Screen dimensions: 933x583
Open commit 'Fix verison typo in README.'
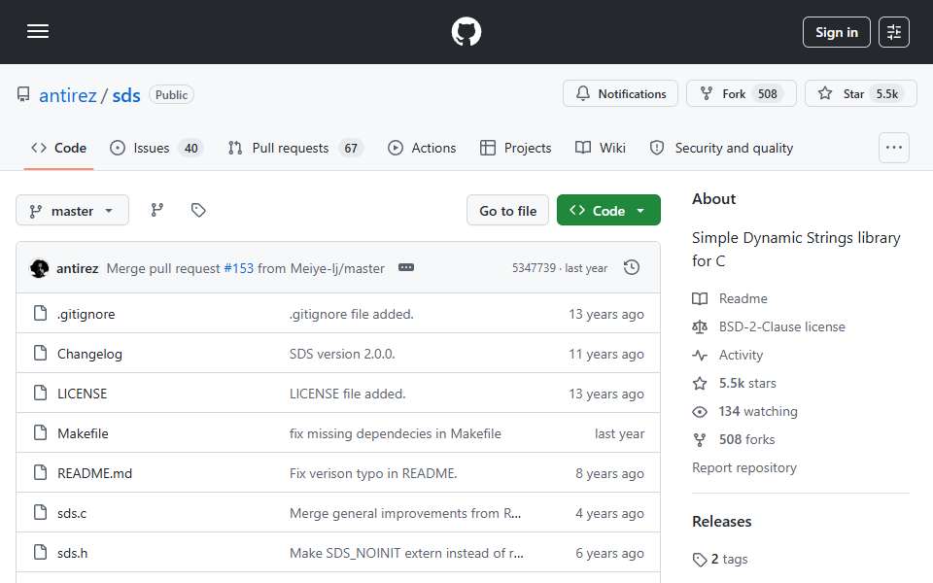373,473
